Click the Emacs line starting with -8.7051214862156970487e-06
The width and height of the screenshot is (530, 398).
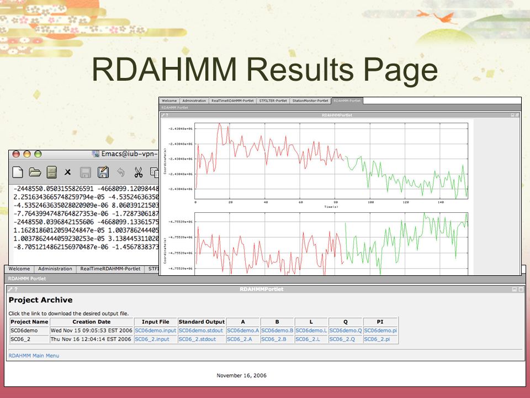click(x=86, y=247)
